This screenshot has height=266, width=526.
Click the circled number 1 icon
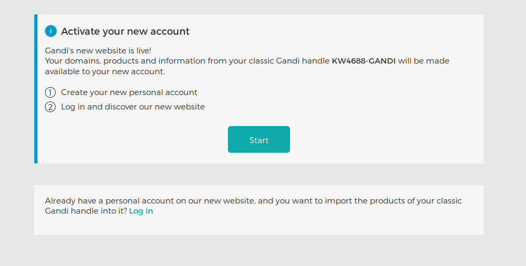(x=50, y=92)
